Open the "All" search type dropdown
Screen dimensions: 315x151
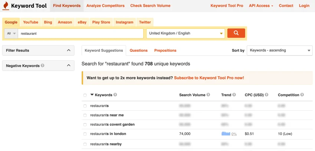pyautogui.click(x=11, y=33)
